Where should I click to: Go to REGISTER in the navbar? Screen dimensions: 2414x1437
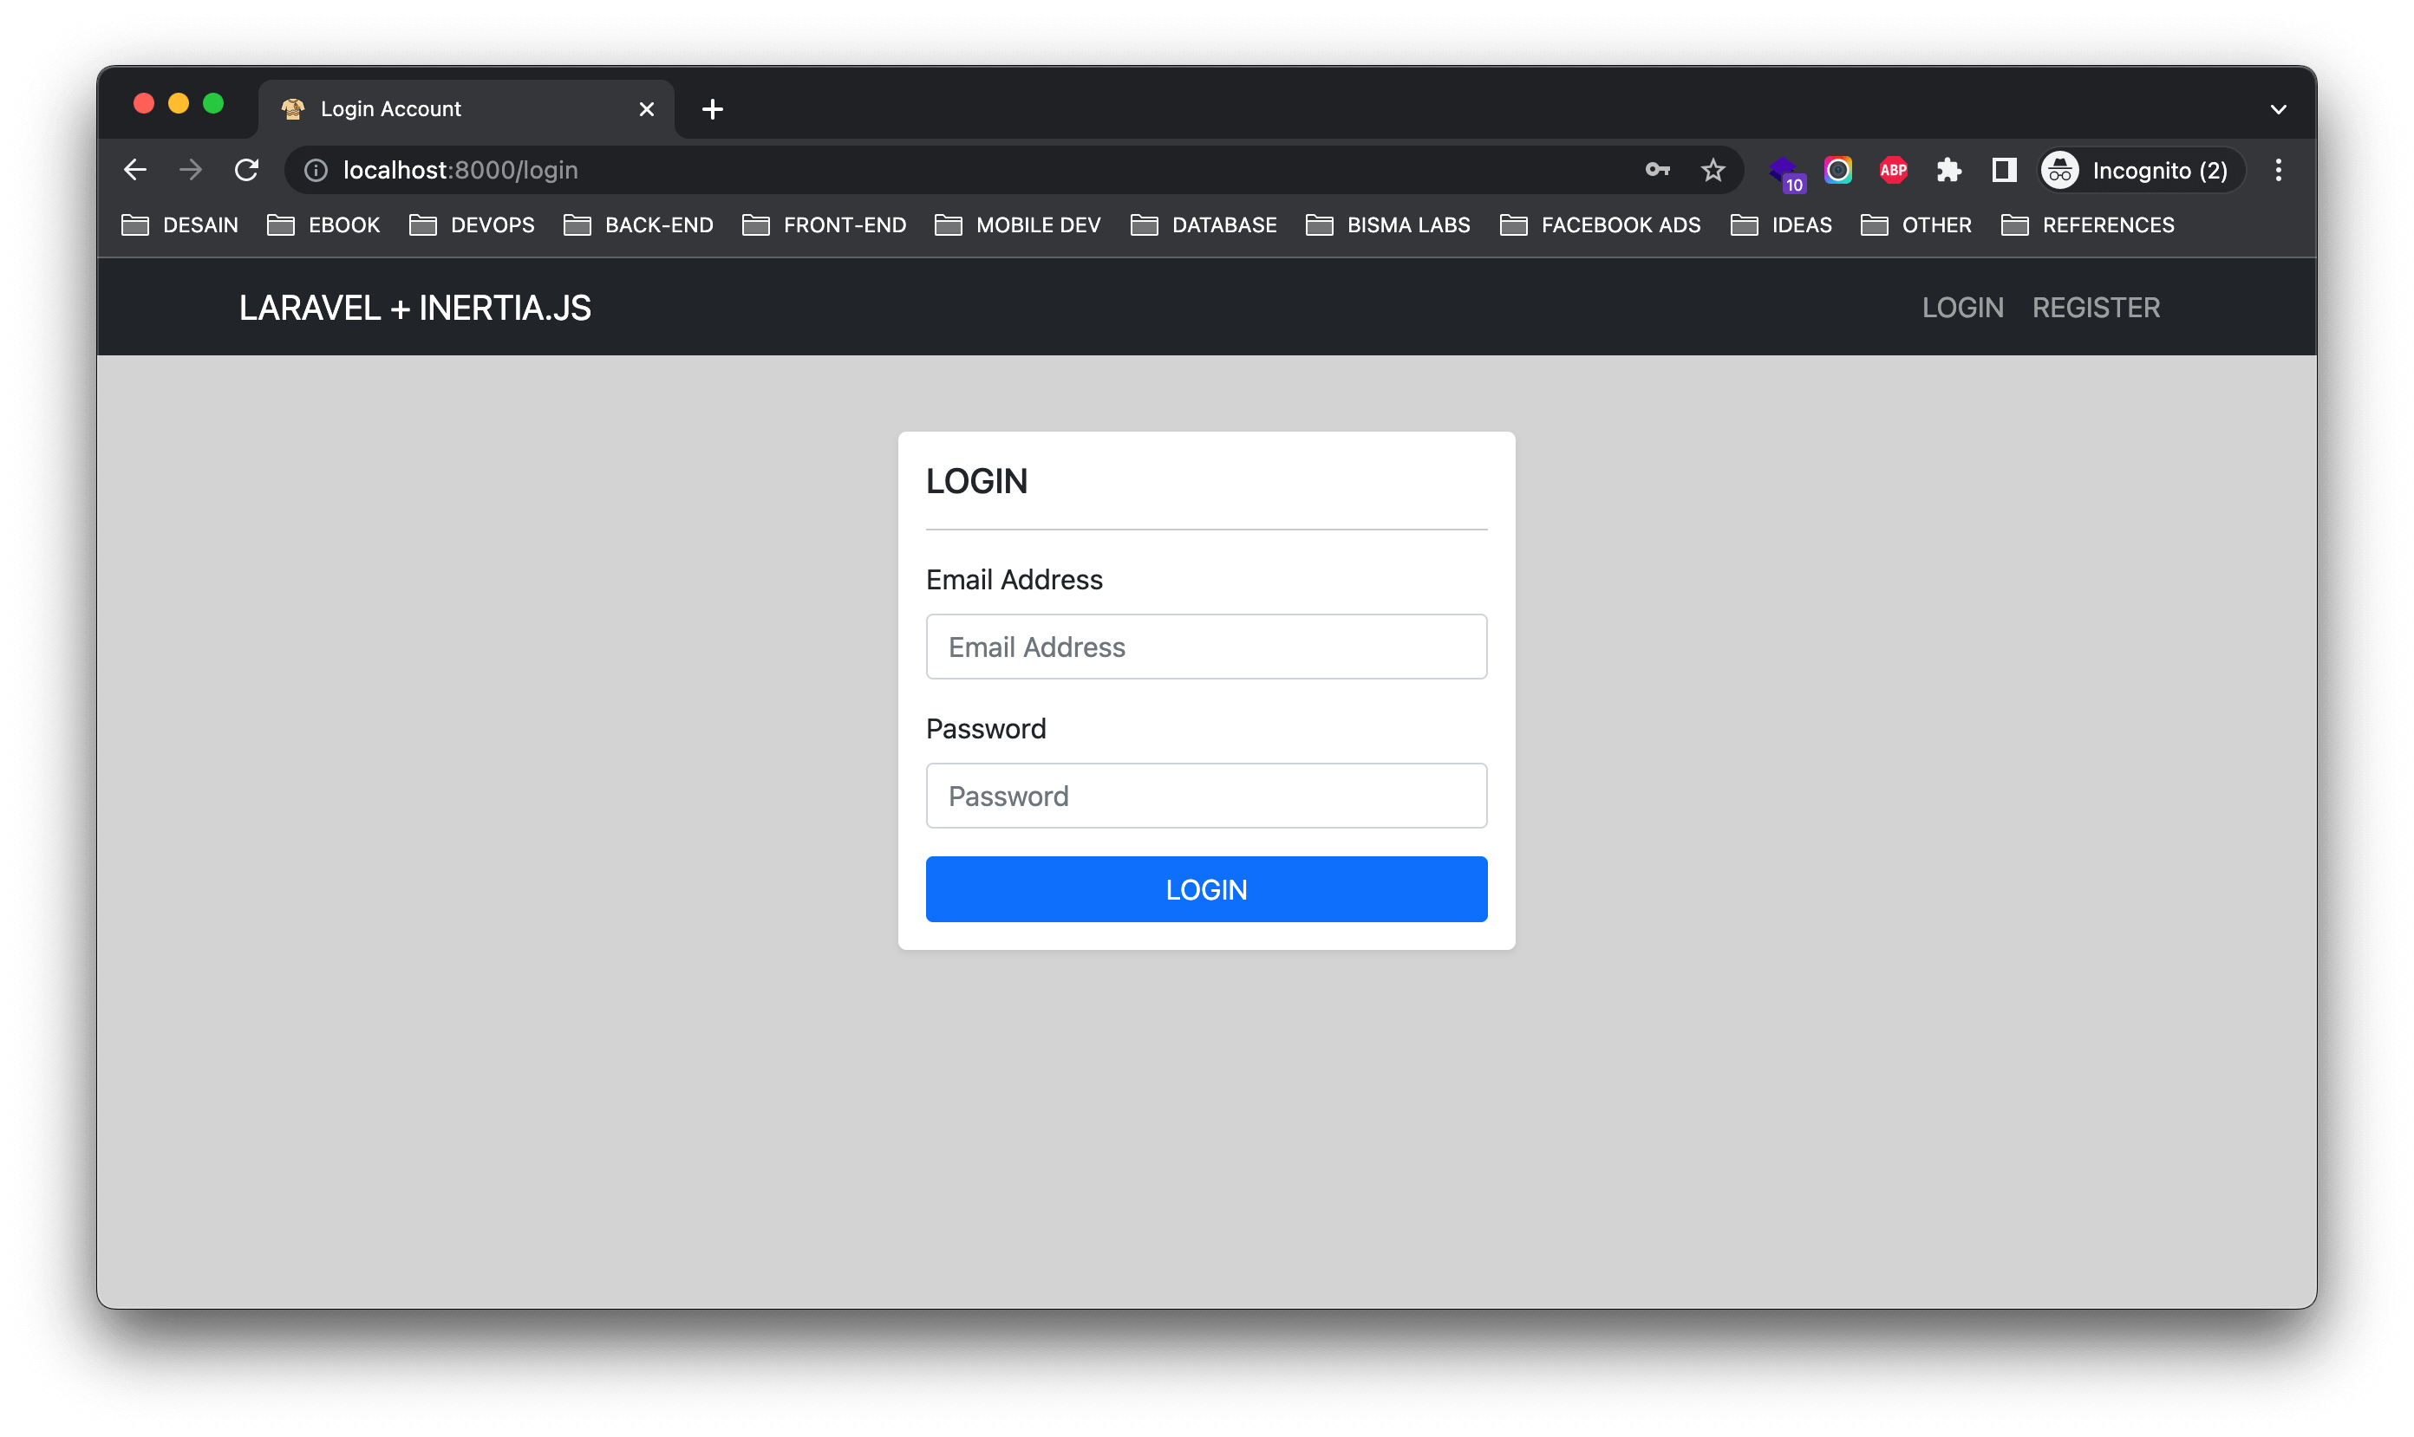(2095, 308)
